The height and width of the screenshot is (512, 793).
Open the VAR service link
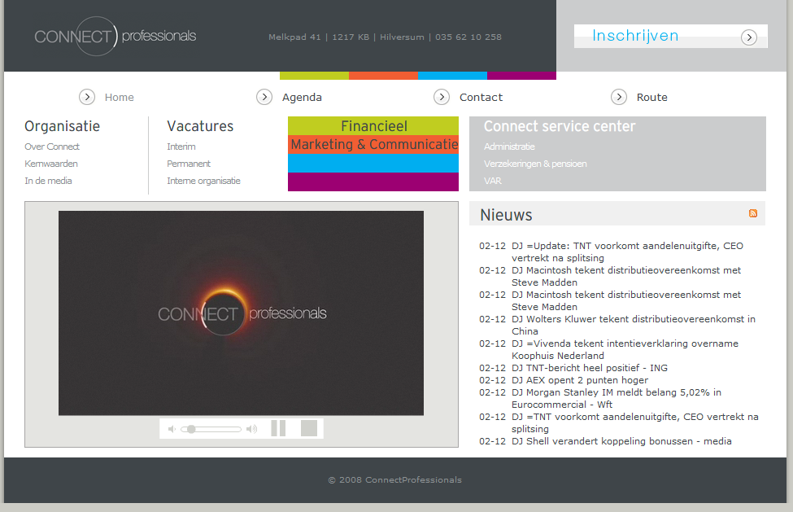493,182
